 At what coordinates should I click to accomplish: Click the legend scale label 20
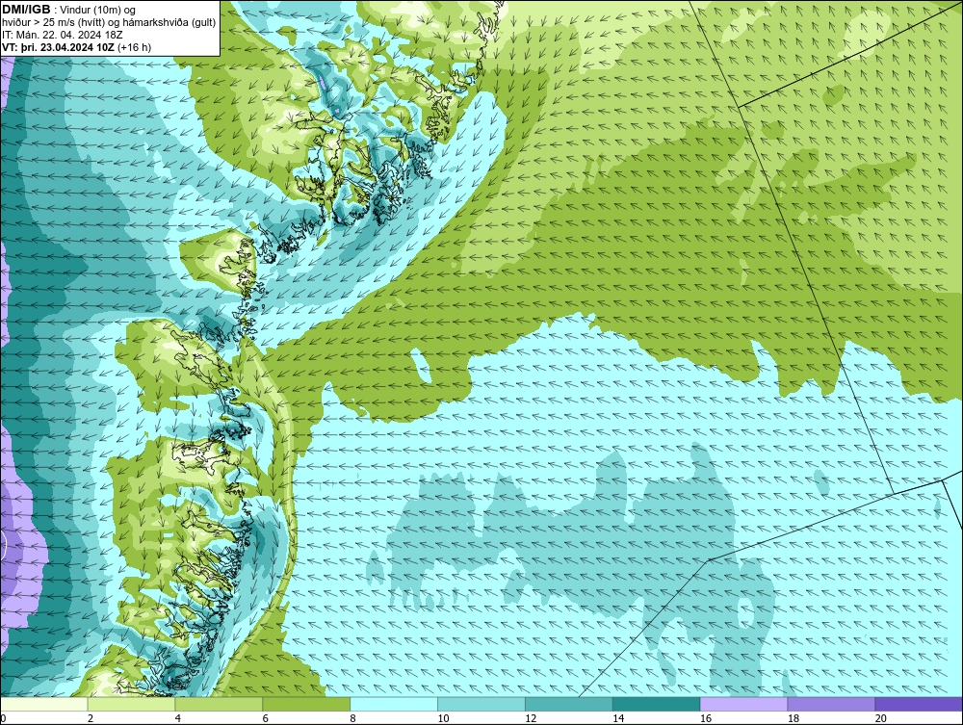point(881,718)
